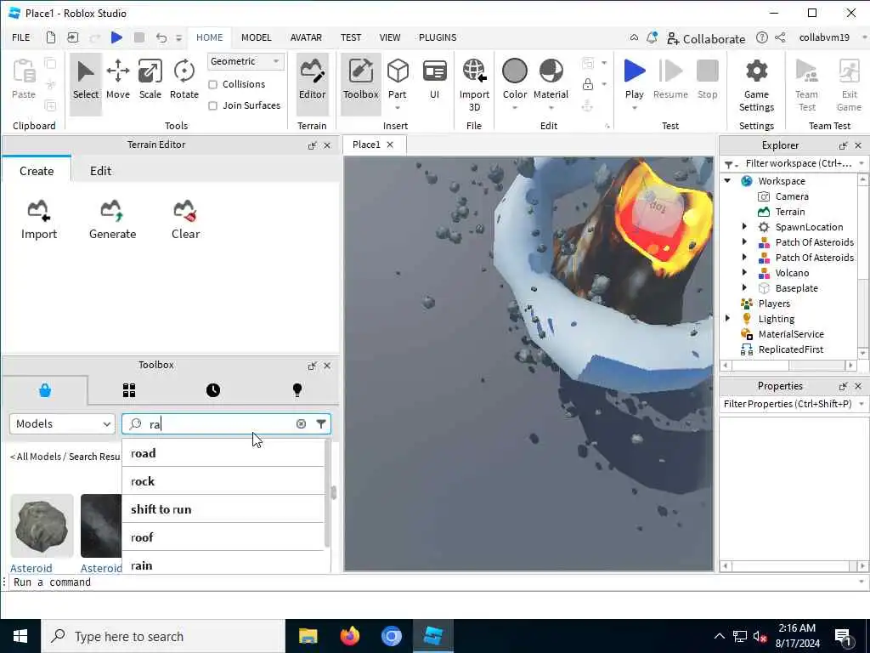Open File Explorer from the taskbar
The height and width of the screenshot is (653, 870).
point(308,636)
